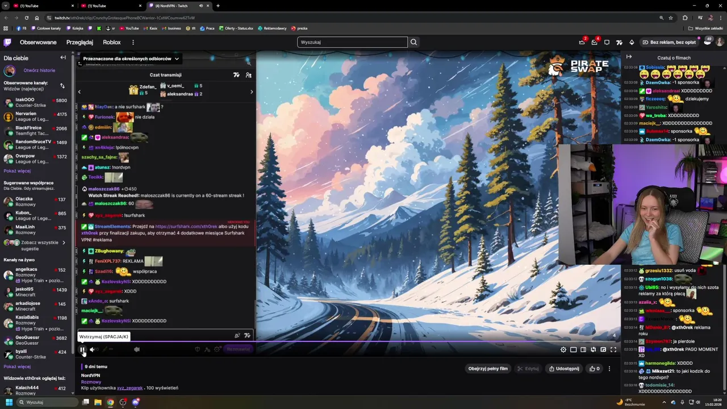Open new browser tab plus button
Viewport: 727px width, 409px height.
tap(218, 6)
